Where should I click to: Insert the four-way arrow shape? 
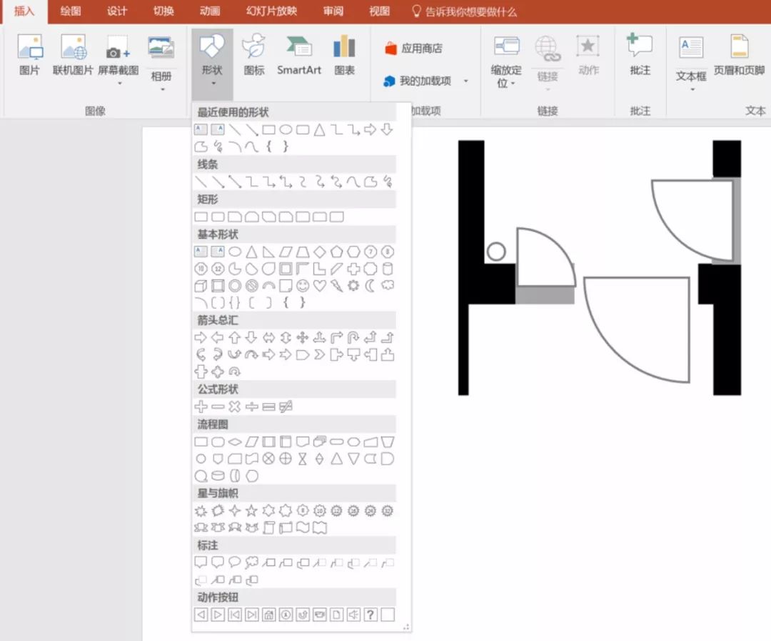[x=302, y=337]
